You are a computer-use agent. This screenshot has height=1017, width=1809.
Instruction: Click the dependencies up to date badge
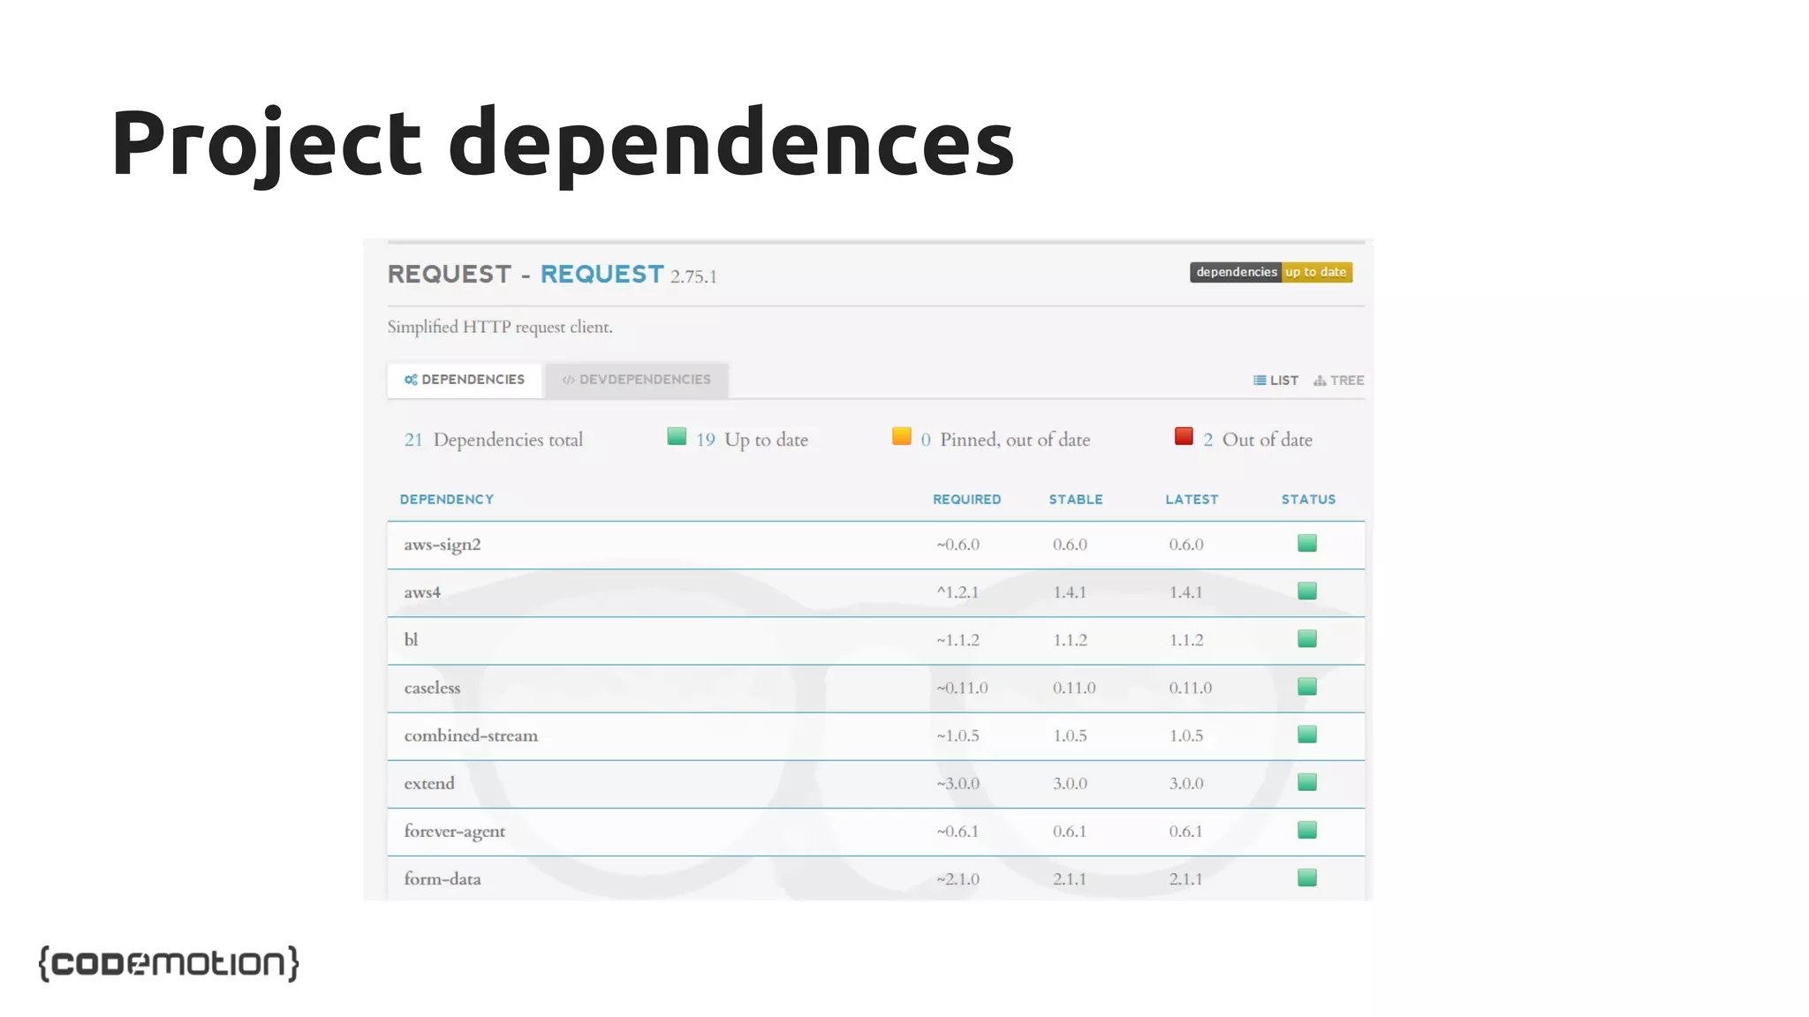(x=1270, y=272)
